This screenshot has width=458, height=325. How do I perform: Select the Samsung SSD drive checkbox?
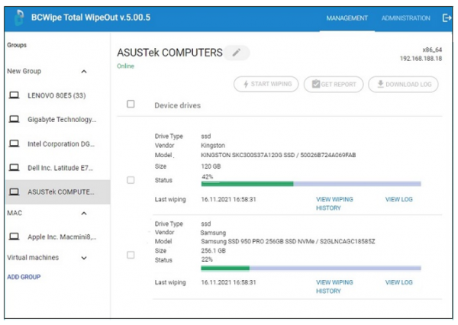tap(131, 255)
